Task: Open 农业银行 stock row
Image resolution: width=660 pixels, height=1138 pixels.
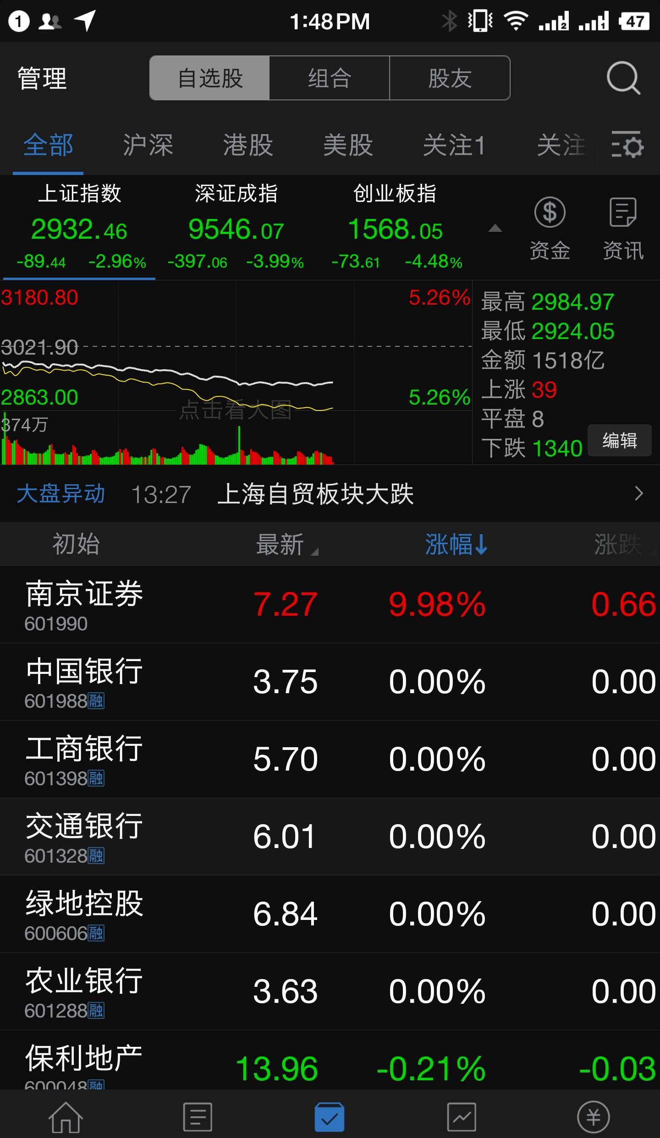Action: pos(330,991)
